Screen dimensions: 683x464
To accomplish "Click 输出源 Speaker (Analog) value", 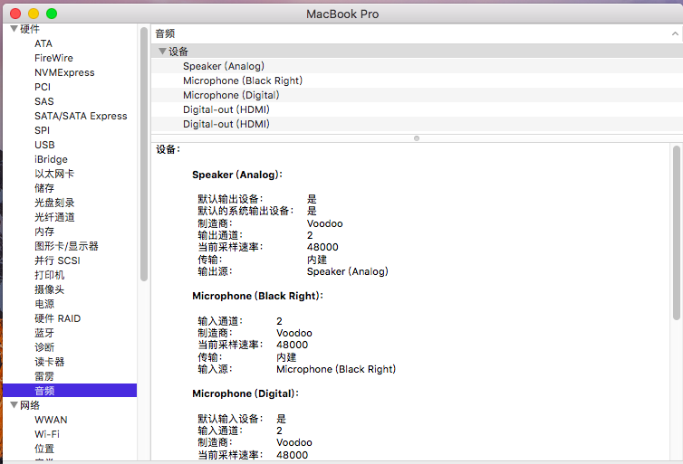I will (348, 271).
